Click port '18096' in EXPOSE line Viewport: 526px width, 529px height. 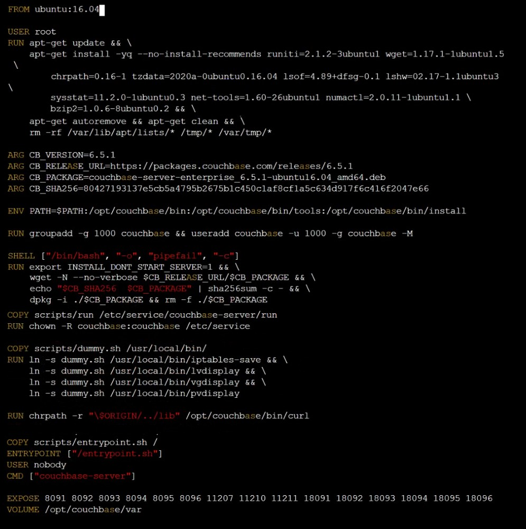click(479, 499)
